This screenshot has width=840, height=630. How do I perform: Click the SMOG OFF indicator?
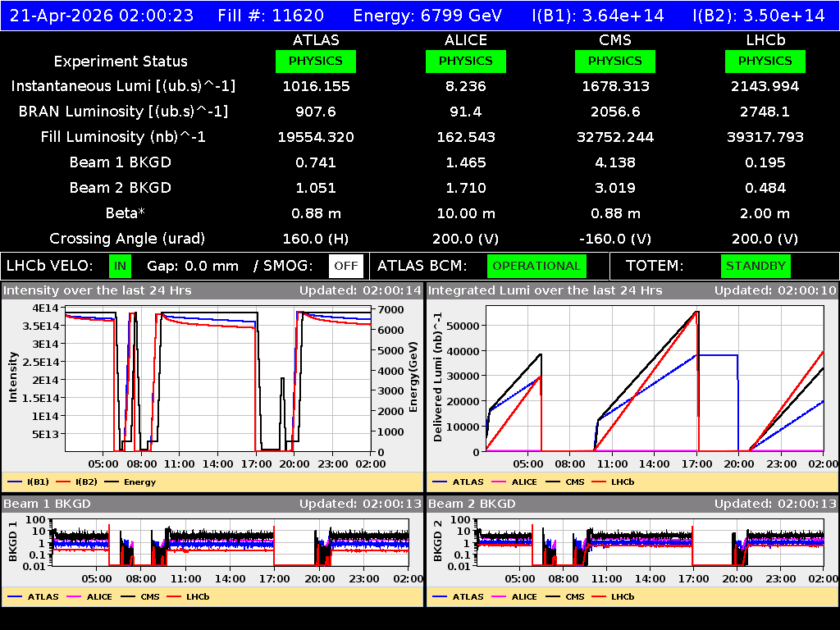tap(346, 266)
